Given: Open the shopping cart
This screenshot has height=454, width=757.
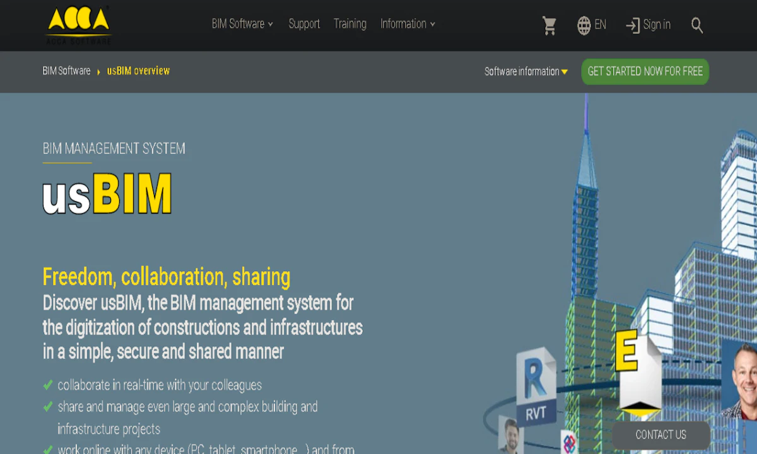Looking at the screenshot, I should [549, 25].
